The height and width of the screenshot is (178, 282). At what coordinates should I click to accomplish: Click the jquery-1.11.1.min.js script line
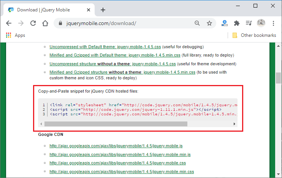[x=136, y=110]
